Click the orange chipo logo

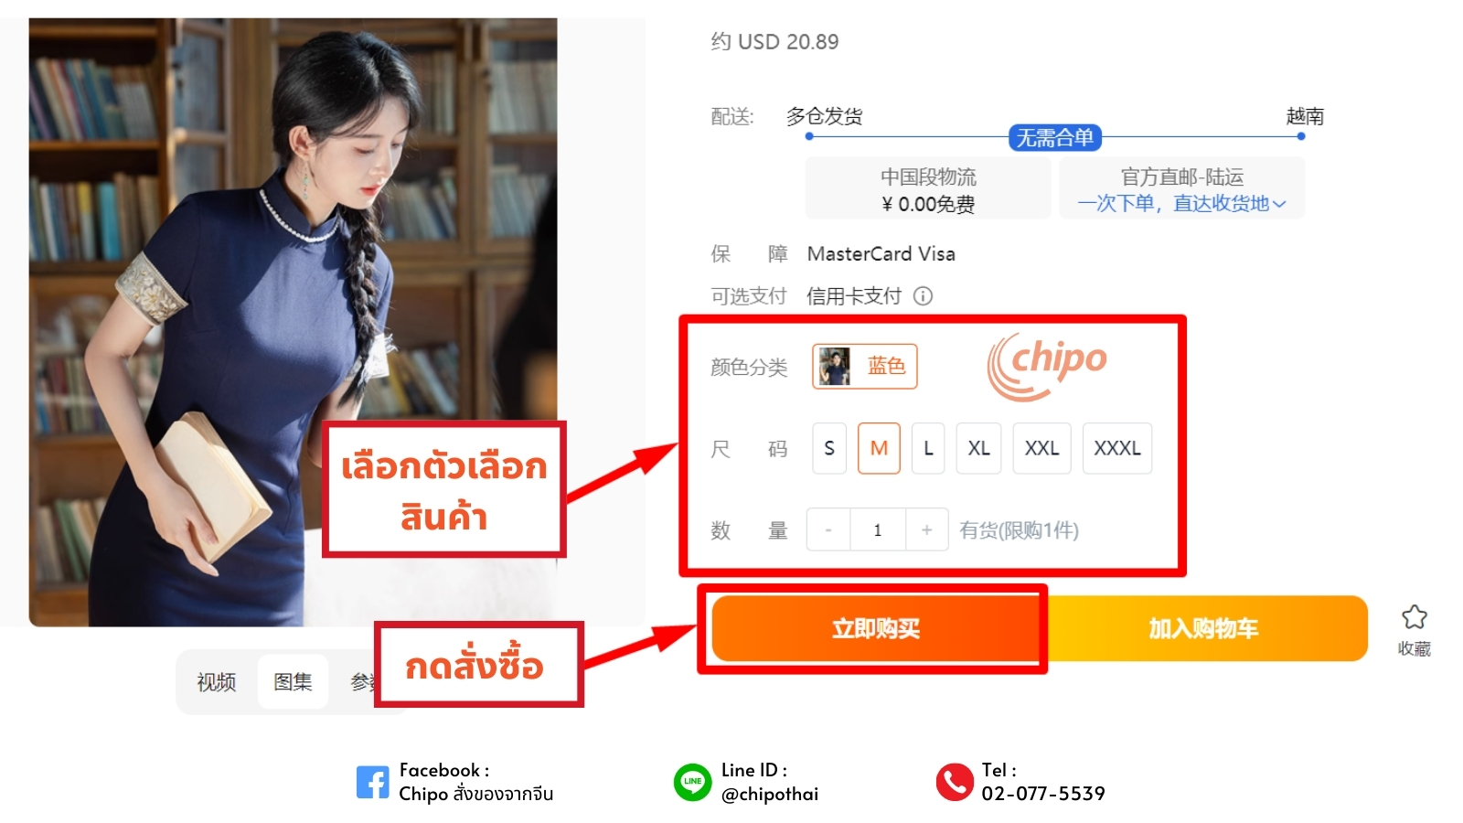coord(1047,366)
